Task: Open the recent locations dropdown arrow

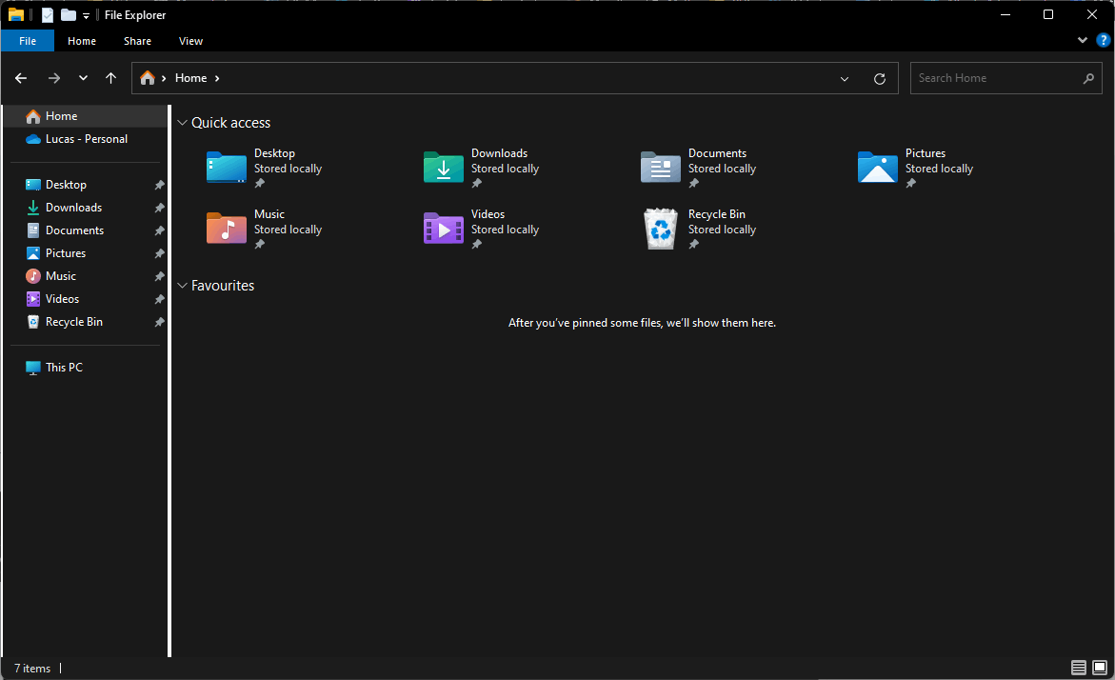Action: coord(82,78)
